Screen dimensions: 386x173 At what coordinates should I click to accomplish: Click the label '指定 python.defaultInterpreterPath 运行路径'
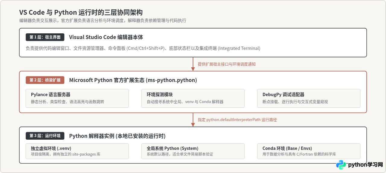pyautogui.click(x=237, y=120)
